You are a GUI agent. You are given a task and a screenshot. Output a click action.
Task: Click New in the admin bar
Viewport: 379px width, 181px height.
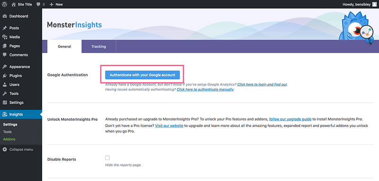pyautogui.click(x=59, y=4)
